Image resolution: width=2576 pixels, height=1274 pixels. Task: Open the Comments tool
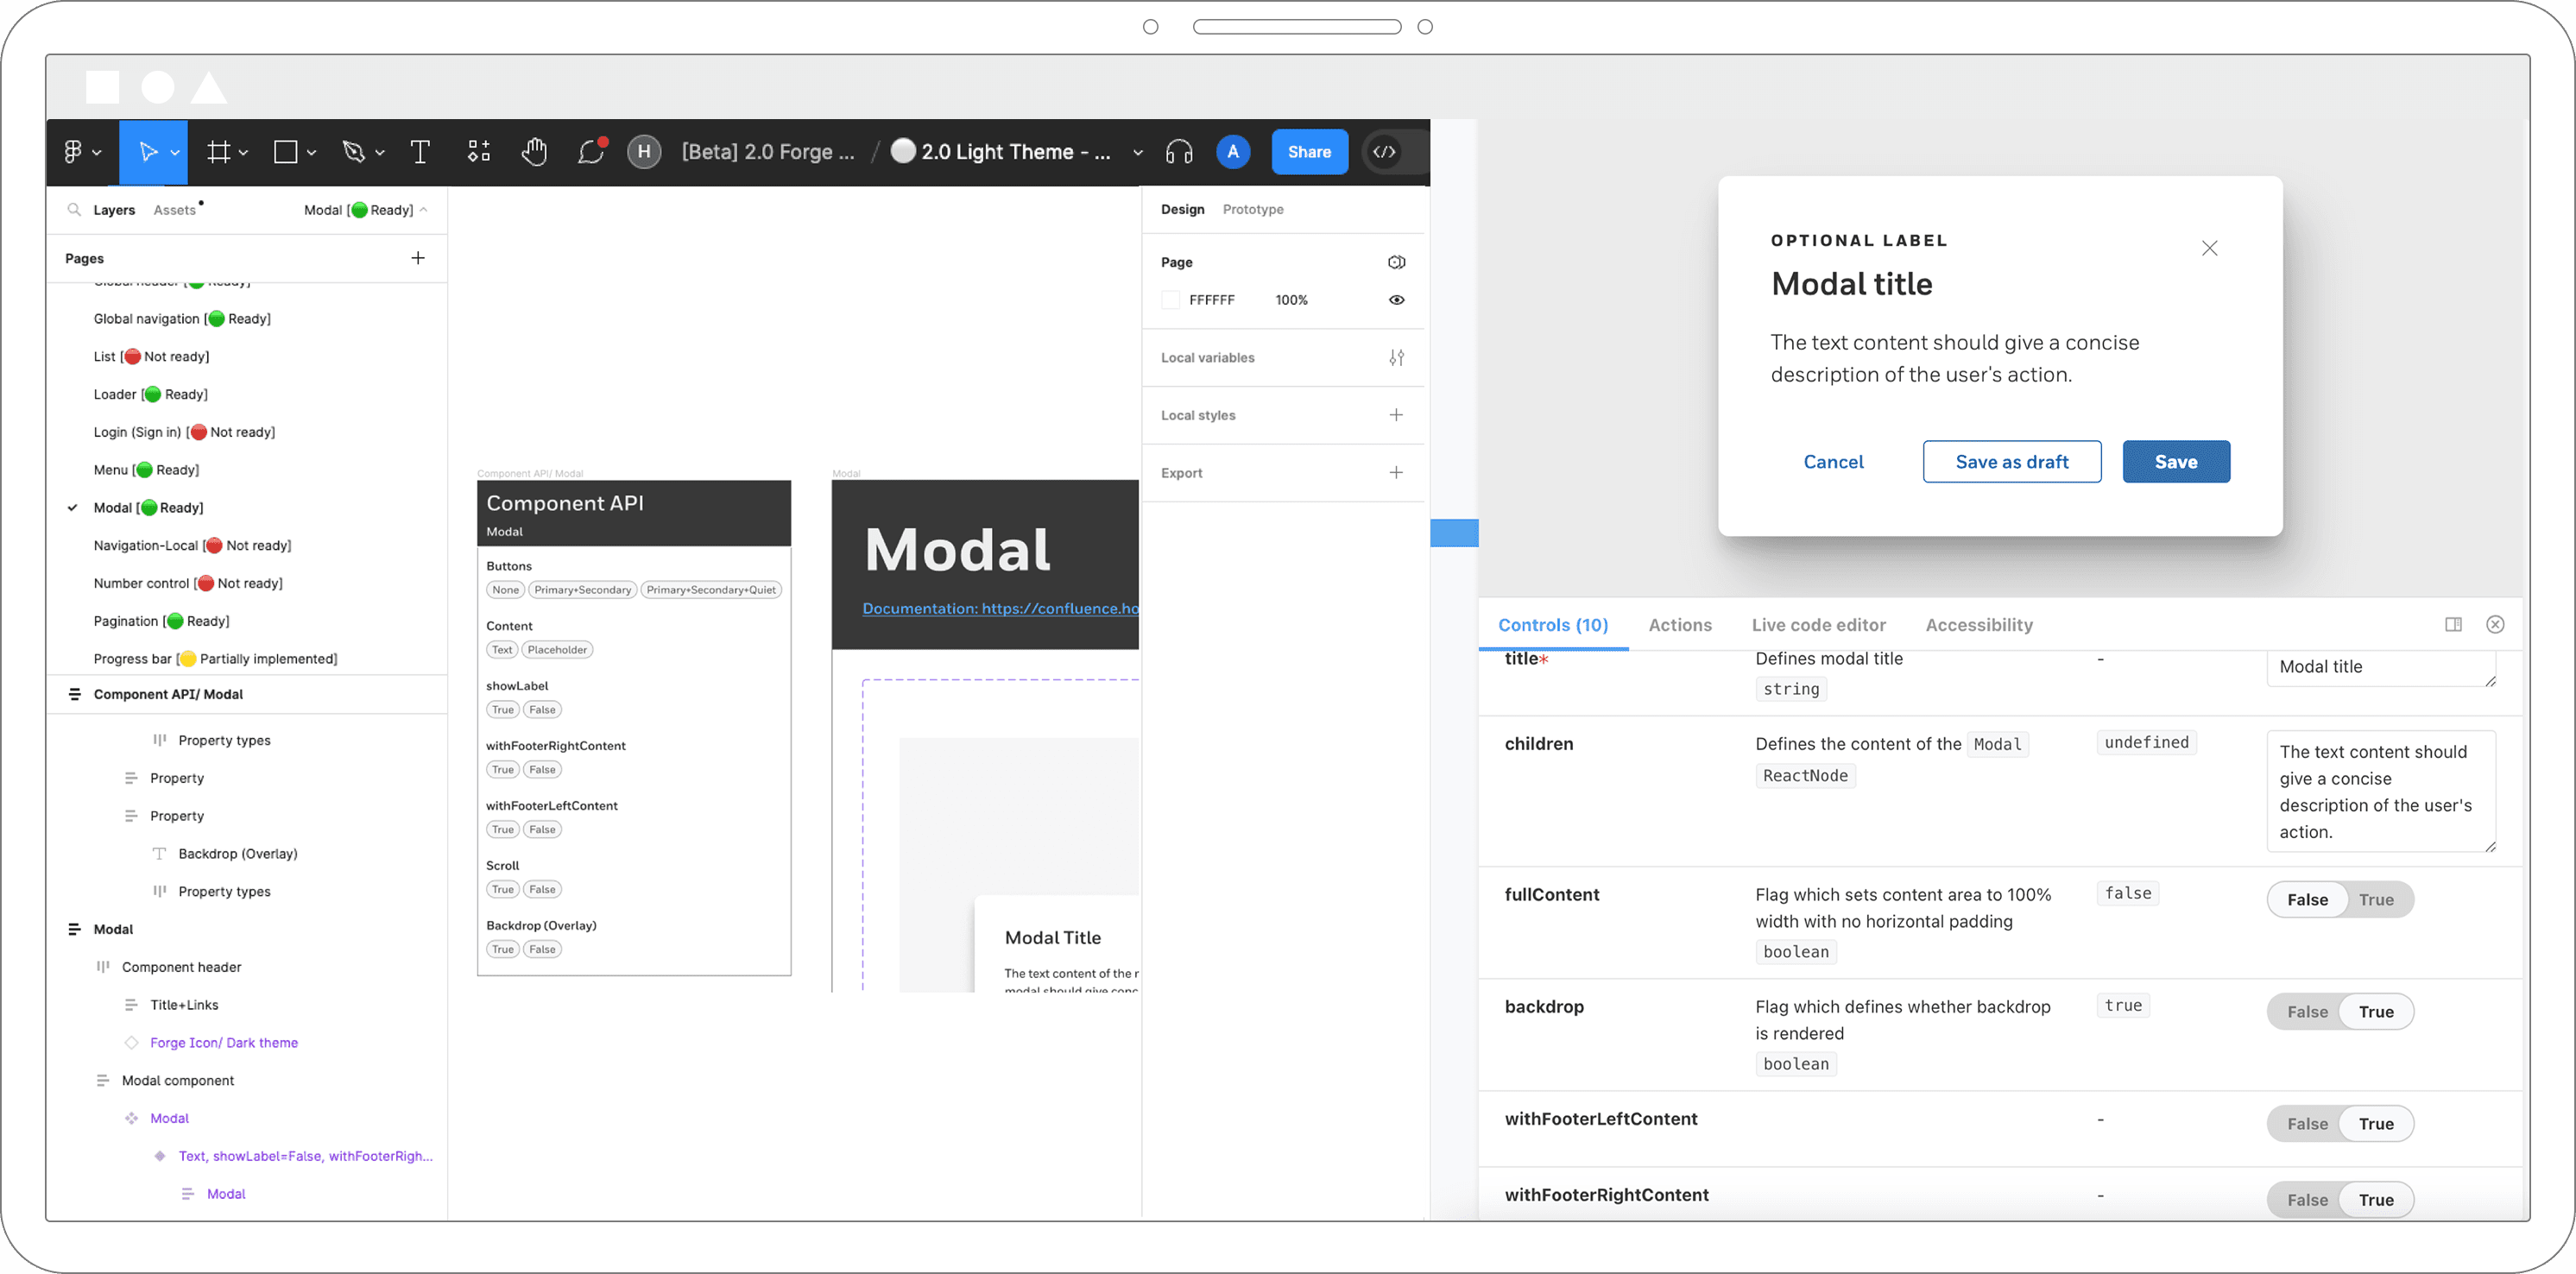[x=591, y=152]
